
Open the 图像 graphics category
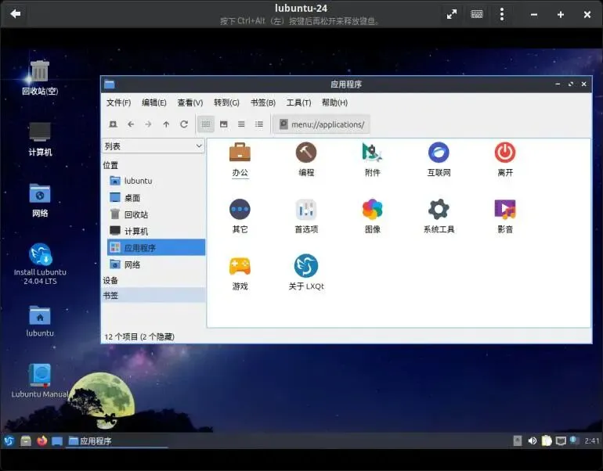tap(372, 216)
